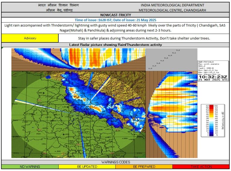Screen dimensions: 231x171
Task: Click the >66 top legend value
Action: pos(216,106)
